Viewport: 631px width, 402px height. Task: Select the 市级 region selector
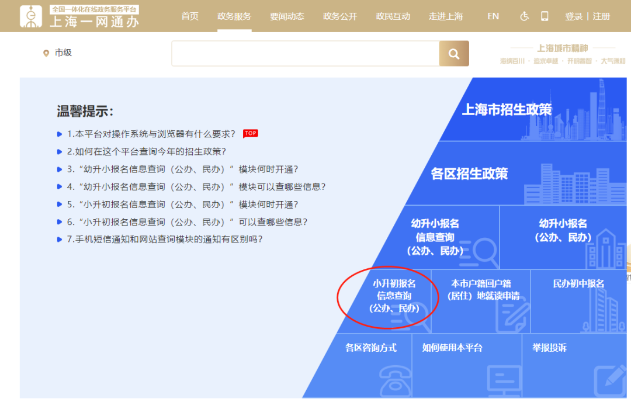click(63, 53)
